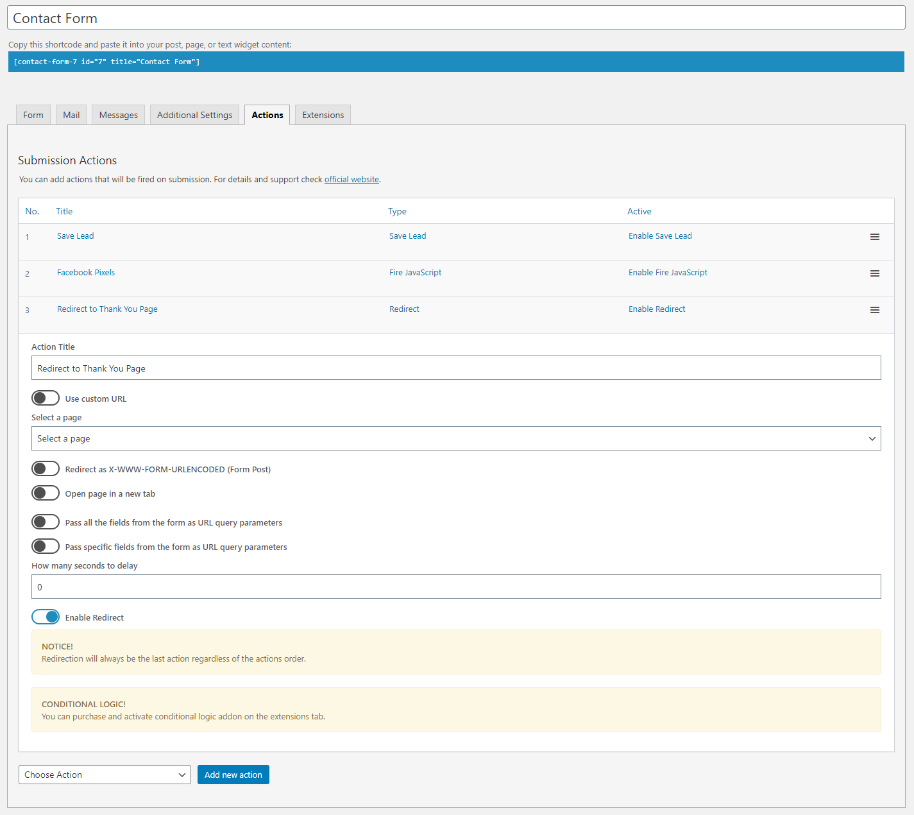Viewport: 914px width, 815px height.
Task: Enable Redirect as X-WWW-FORM-URLENCODED switch
Action: 46,468
